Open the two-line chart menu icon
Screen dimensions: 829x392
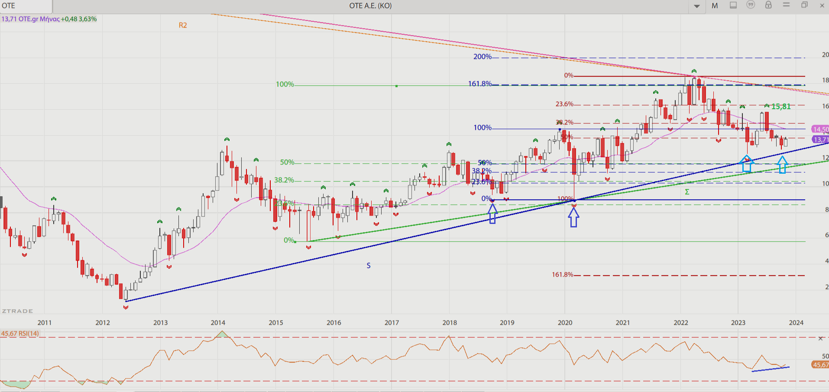(787, 5)
